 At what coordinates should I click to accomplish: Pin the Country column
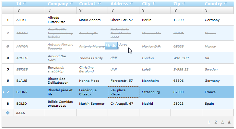[226, 3]
